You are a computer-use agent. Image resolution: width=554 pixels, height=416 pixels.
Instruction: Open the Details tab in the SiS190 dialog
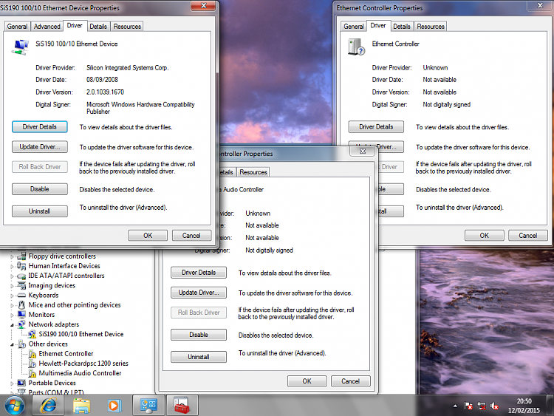(x=98, y=27)
